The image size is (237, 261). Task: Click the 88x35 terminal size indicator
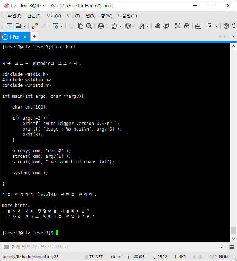point(136,257)
